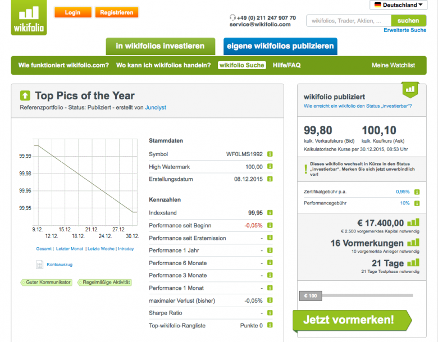Click info icon for Performance 1 Jahr
Screen dimensions: 438x342
click(270, 250)
